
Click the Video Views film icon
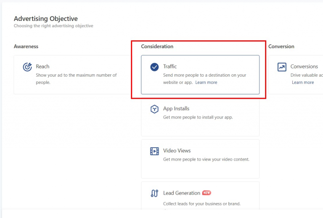[x=154, y=151]
